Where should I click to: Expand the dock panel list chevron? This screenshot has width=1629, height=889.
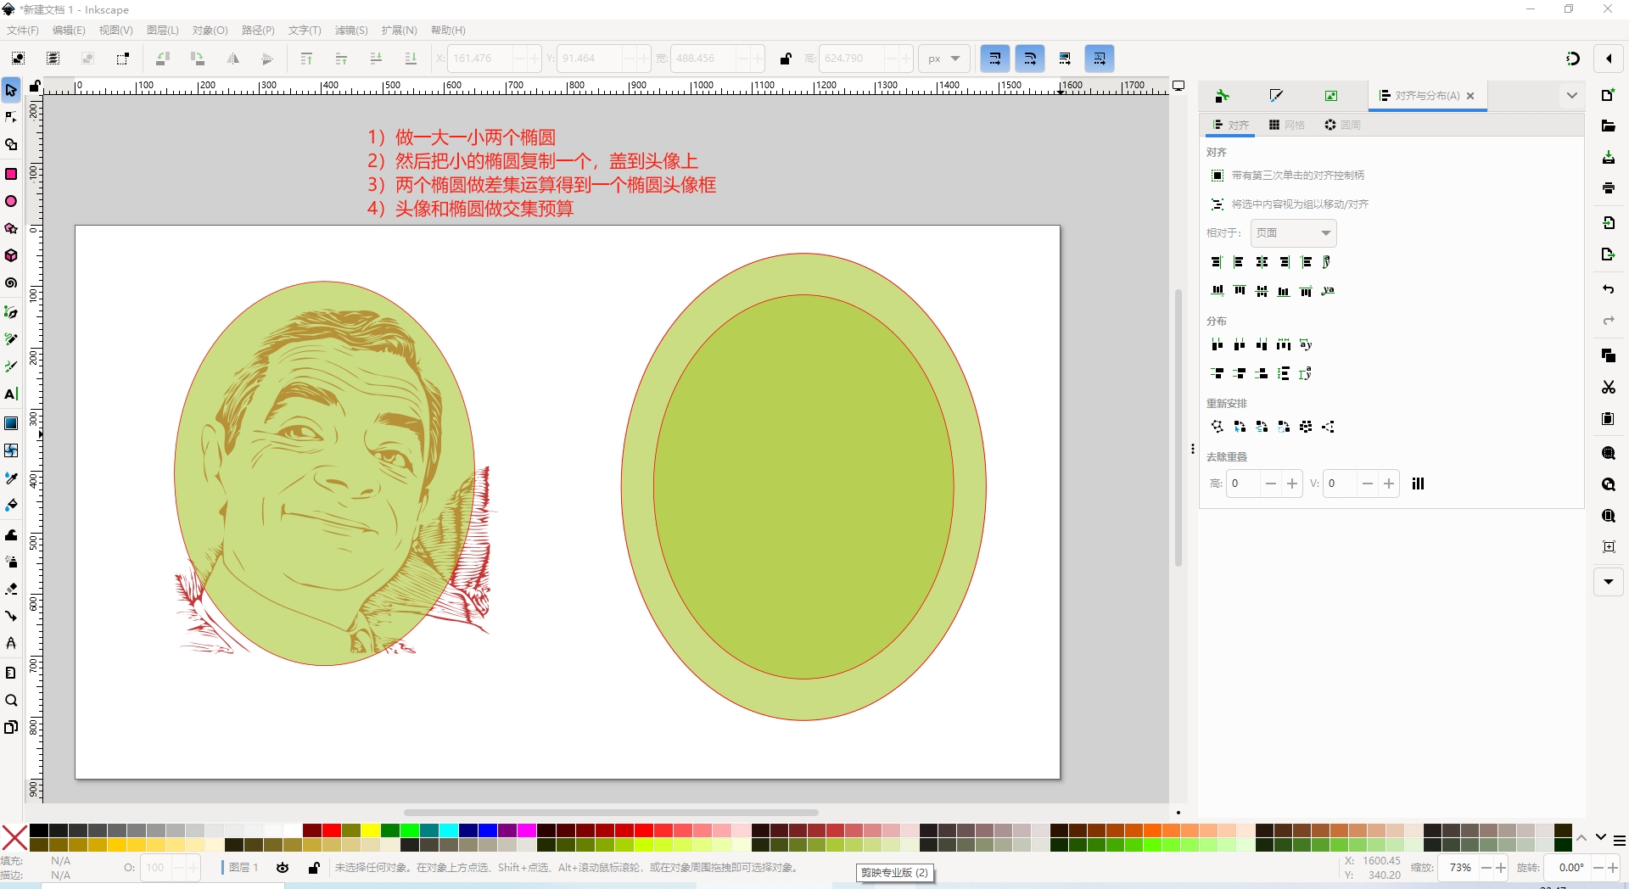click(x=1571, y=96)
